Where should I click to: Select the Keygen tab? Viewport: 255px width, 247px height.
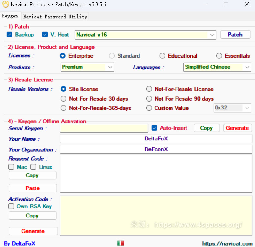[10, 16]
